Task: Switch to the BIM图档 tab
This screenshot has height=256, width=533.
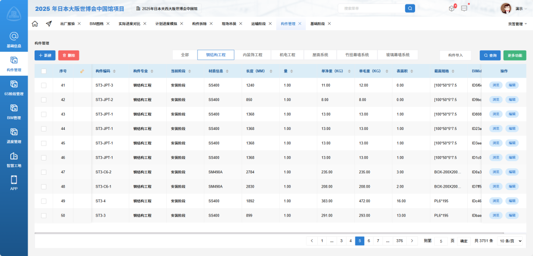Action: [97, 24]
